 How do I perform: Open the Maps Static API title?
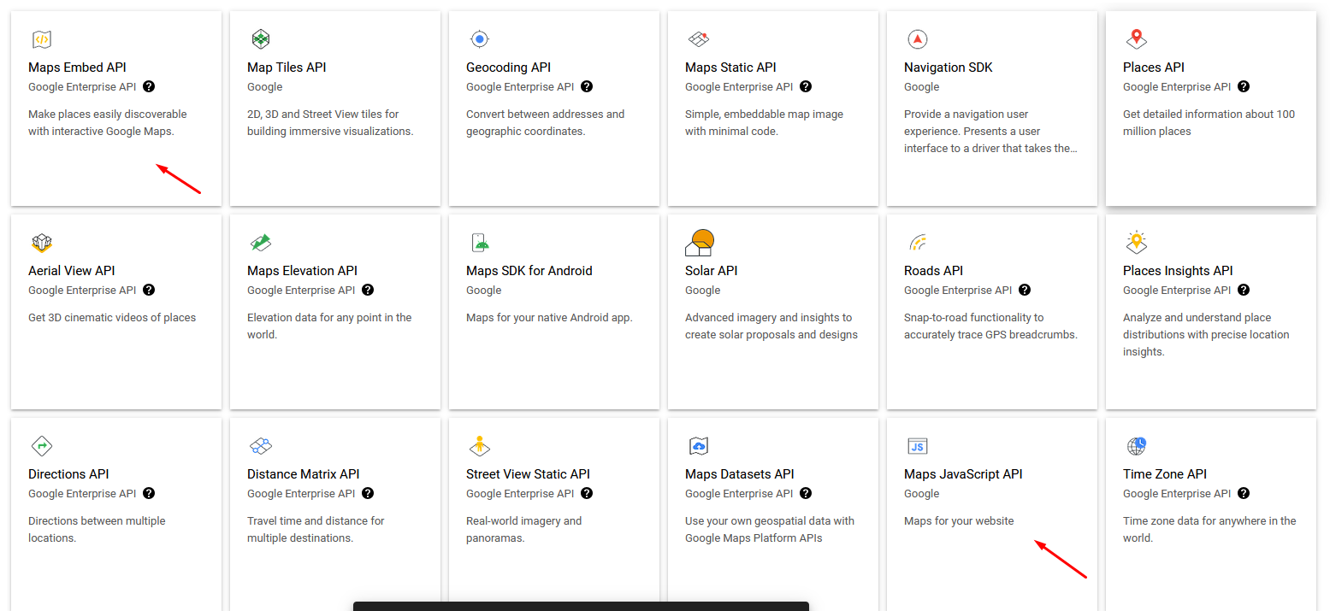[x=730, y=68]
